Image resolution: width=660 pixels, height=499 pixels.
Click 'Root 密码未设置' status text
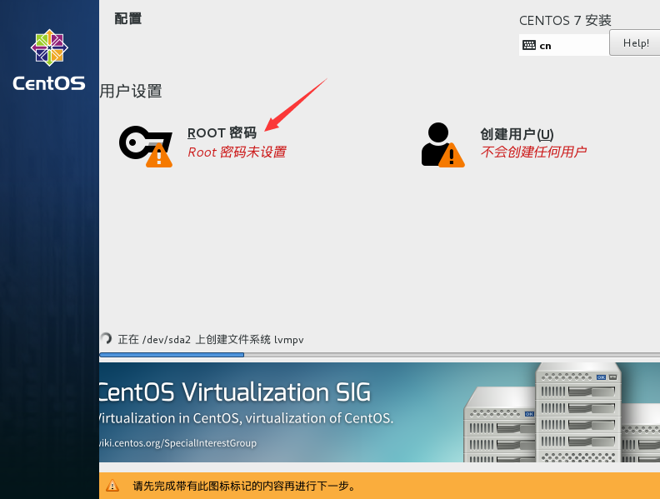click(x=237, y=152)
